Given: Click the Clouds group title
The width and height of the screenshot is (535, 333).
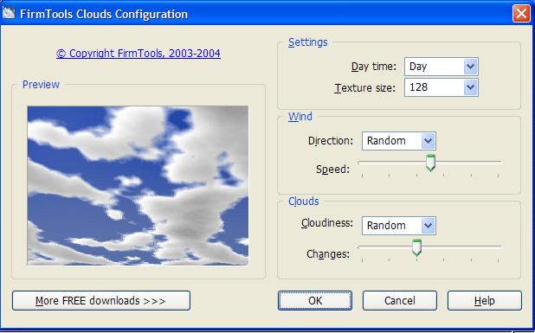Looking at the screenshot, I should (303, 201).
